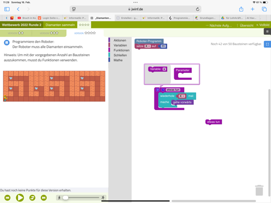
Task: Open Safari share menu
Action: tap(241, 9)
